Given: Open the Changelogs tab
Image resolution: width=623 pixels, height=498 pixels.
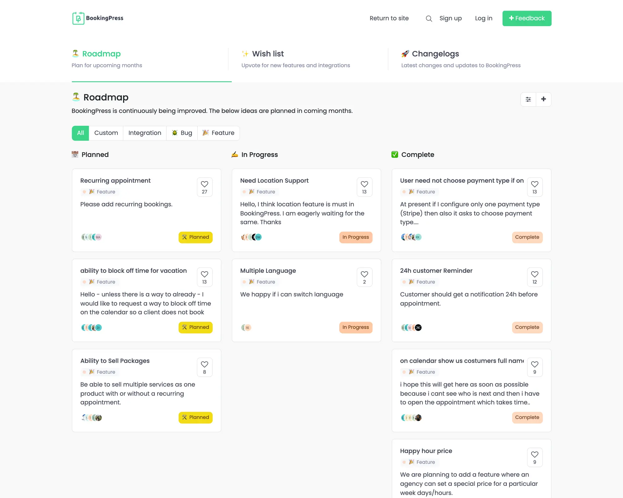Looking at the screenshot, I should pyautogui.click(x=435, y=54).
